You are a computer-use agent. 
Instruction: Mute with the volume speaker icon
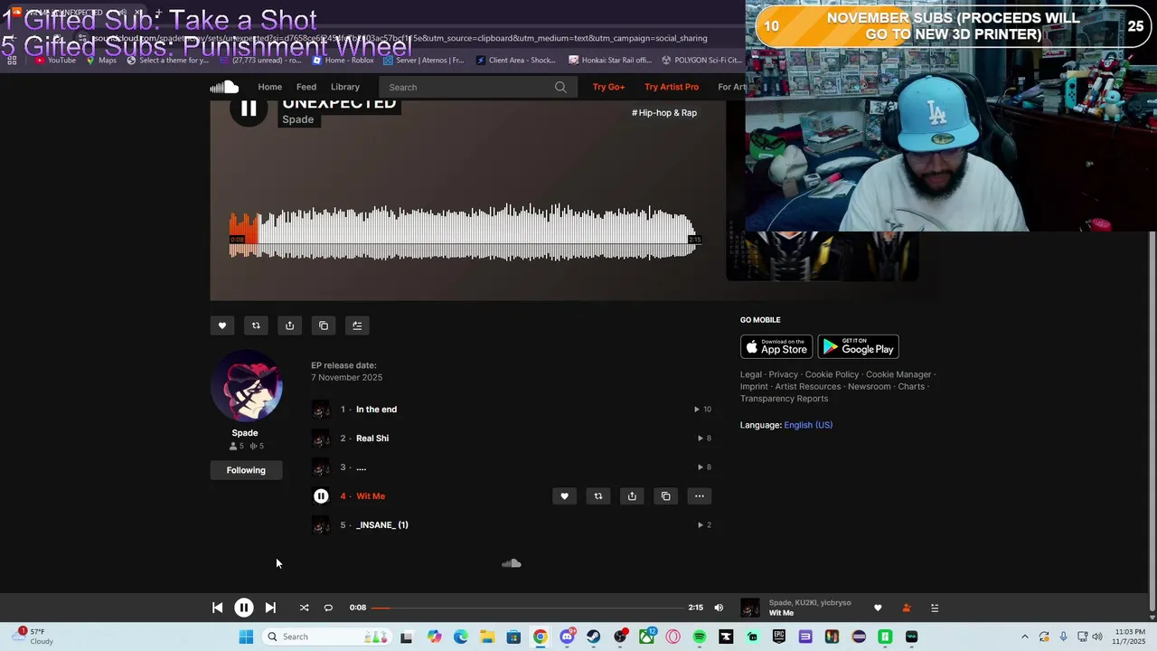tap(719, 608)
